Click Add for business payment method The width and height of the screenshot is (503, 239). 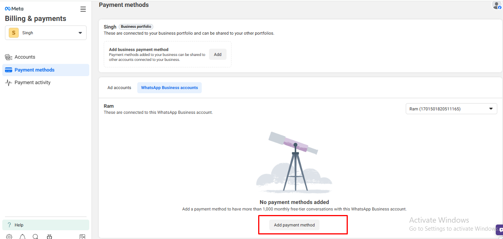[218, 54]
